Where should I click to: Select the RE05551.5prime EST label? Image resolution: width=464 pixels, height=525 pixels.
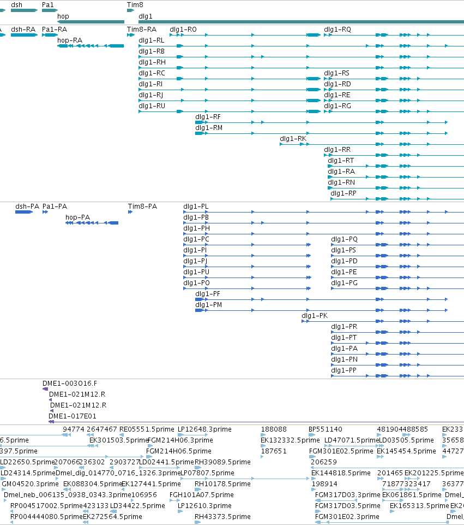tap(147, 429)
